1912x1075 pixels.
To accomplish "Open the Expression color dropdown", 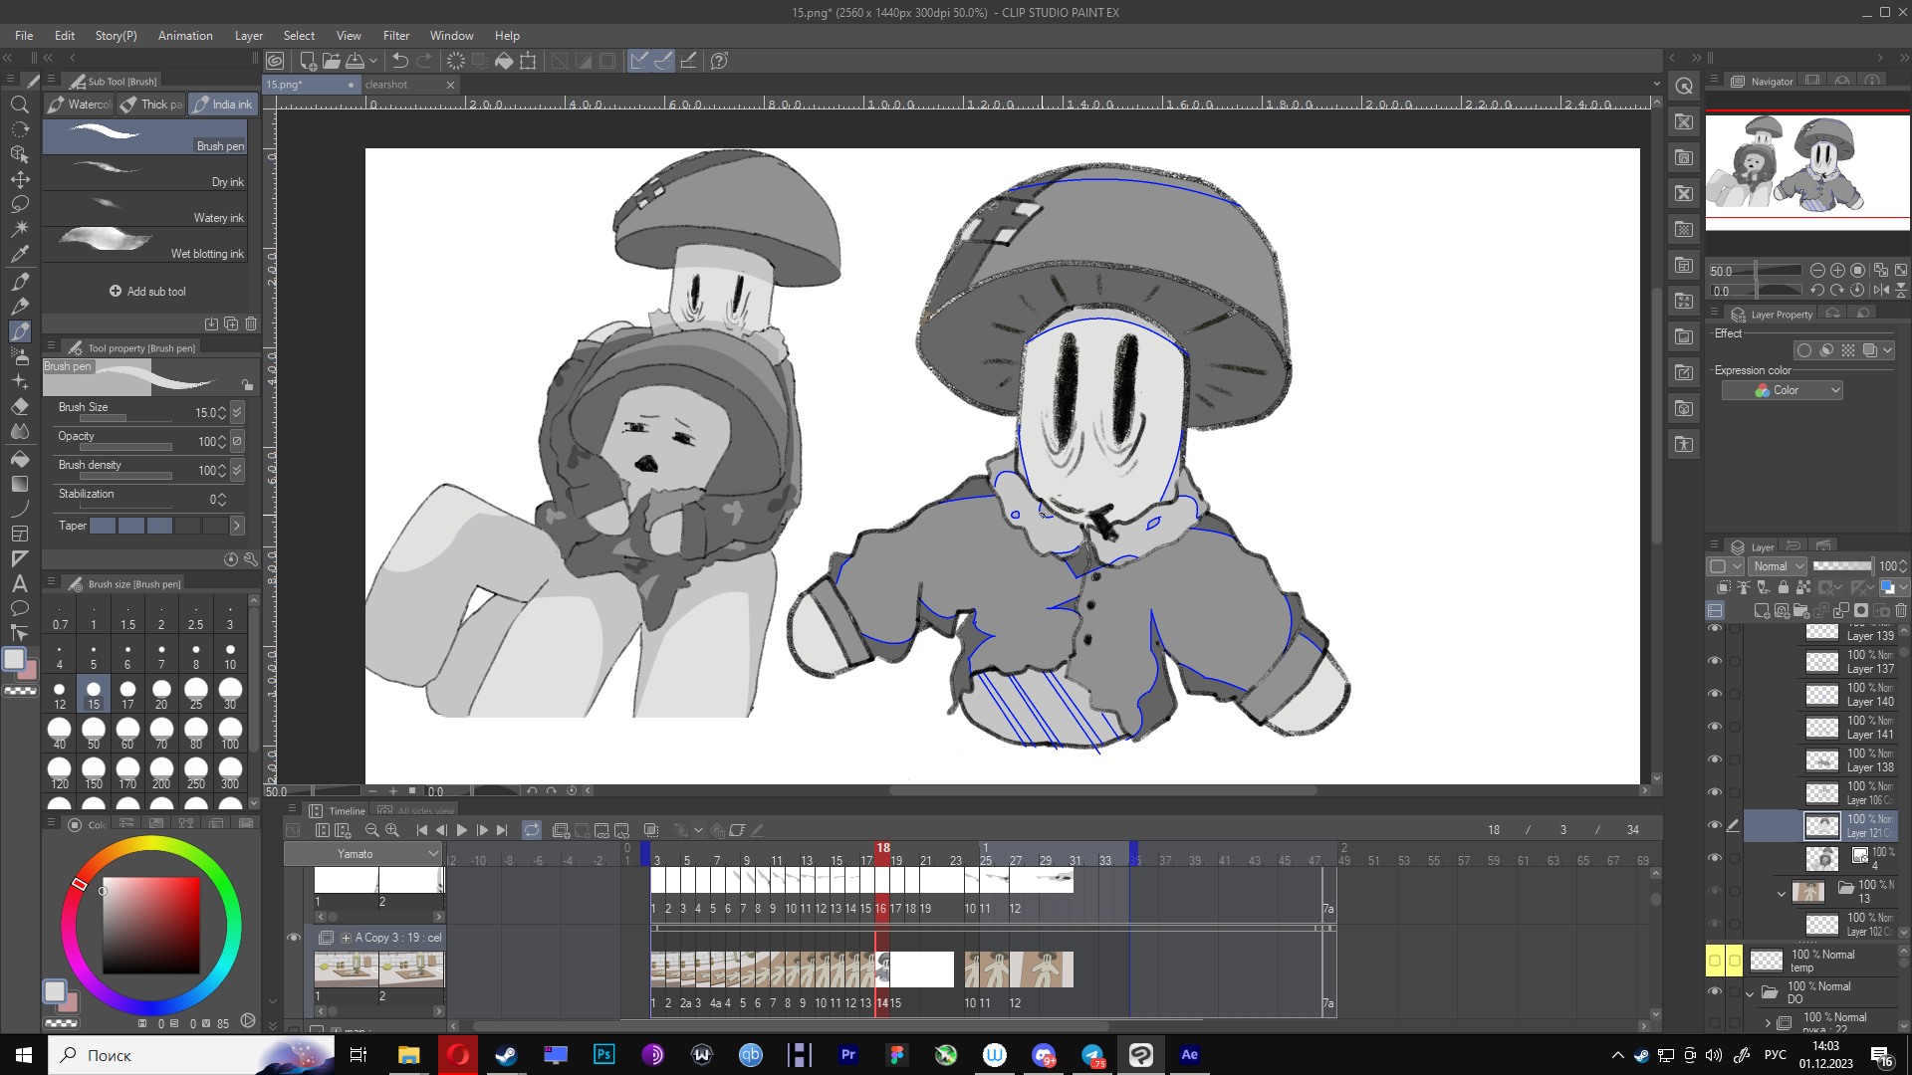I will 1783,390.
